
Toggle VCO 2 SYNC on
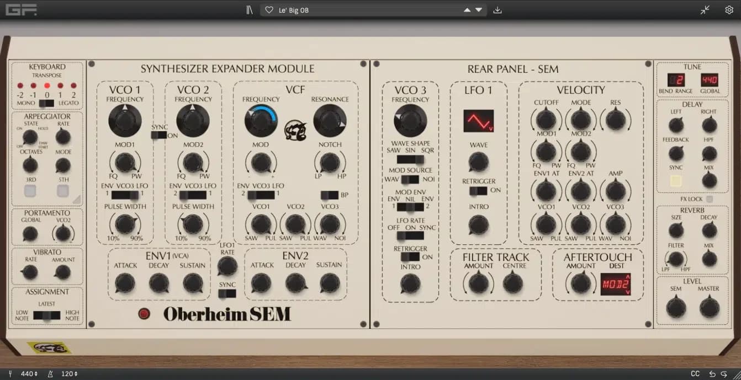click(160, 133)
